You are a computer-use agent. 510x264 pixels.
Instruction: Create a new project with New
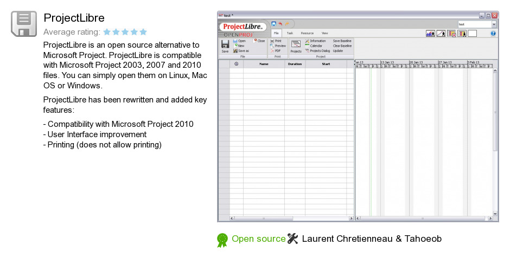point(239,46)
